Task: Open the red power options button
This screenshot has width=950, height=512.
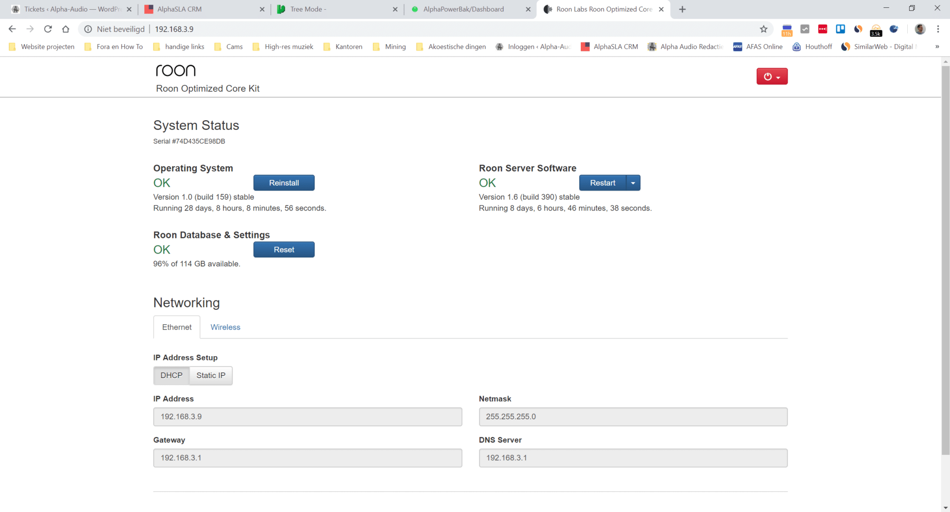Action: [772, 77]
